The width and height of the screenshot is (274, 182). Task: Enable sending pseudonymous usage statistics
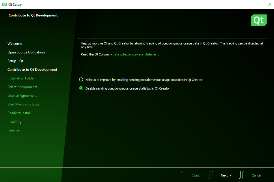[x=81, y=80]
